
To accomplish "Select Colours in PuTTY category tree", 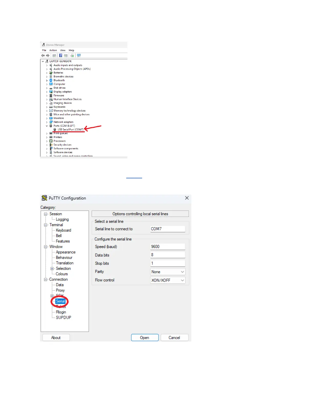I will click(62, 274).
